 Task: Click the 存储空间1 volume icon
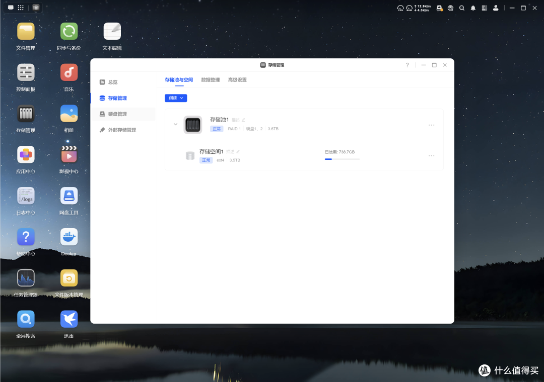[190, 156]
